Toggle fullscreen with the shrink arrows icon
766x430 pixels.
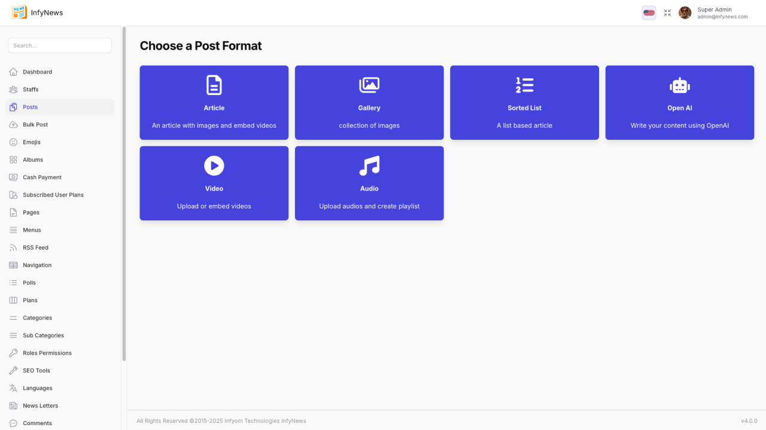(667, 13)
